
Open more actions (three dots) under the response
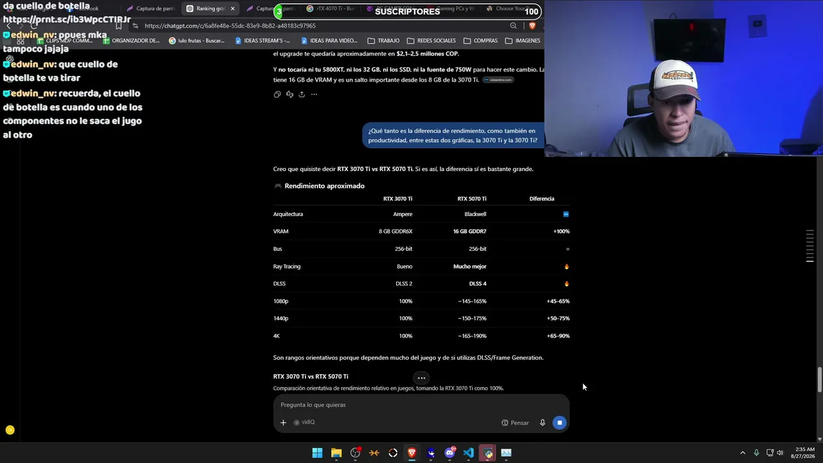tap(314, 95)
